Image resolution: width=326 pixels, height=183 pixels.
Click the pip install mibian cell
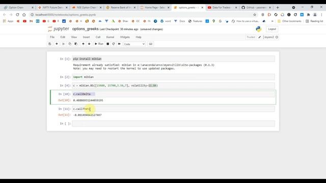coord(173,59)
